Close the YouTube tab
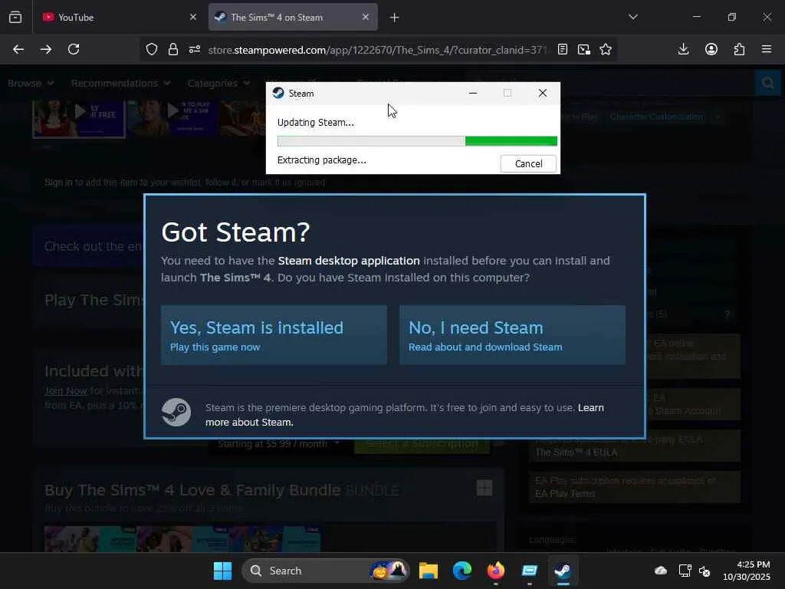 [x=193, y=17]
